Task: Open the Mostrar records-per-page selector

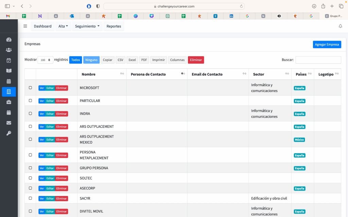Action: tap(45, 60)
